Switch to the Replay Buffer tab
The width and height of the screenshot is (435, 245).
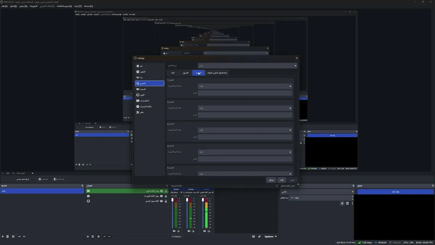click(217, 73)
